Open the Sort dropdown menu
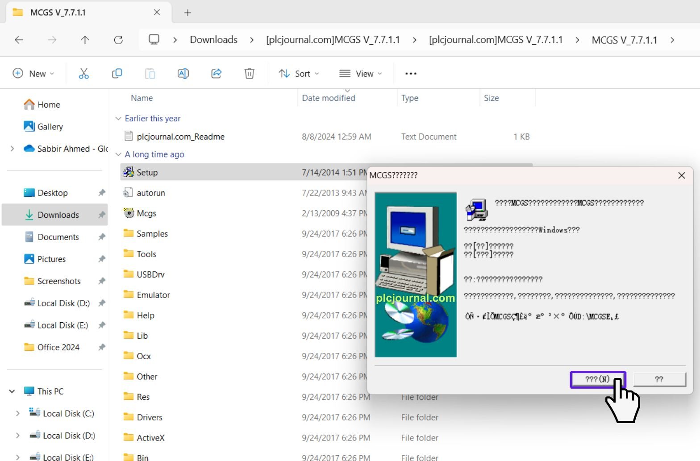 (299, 74)
